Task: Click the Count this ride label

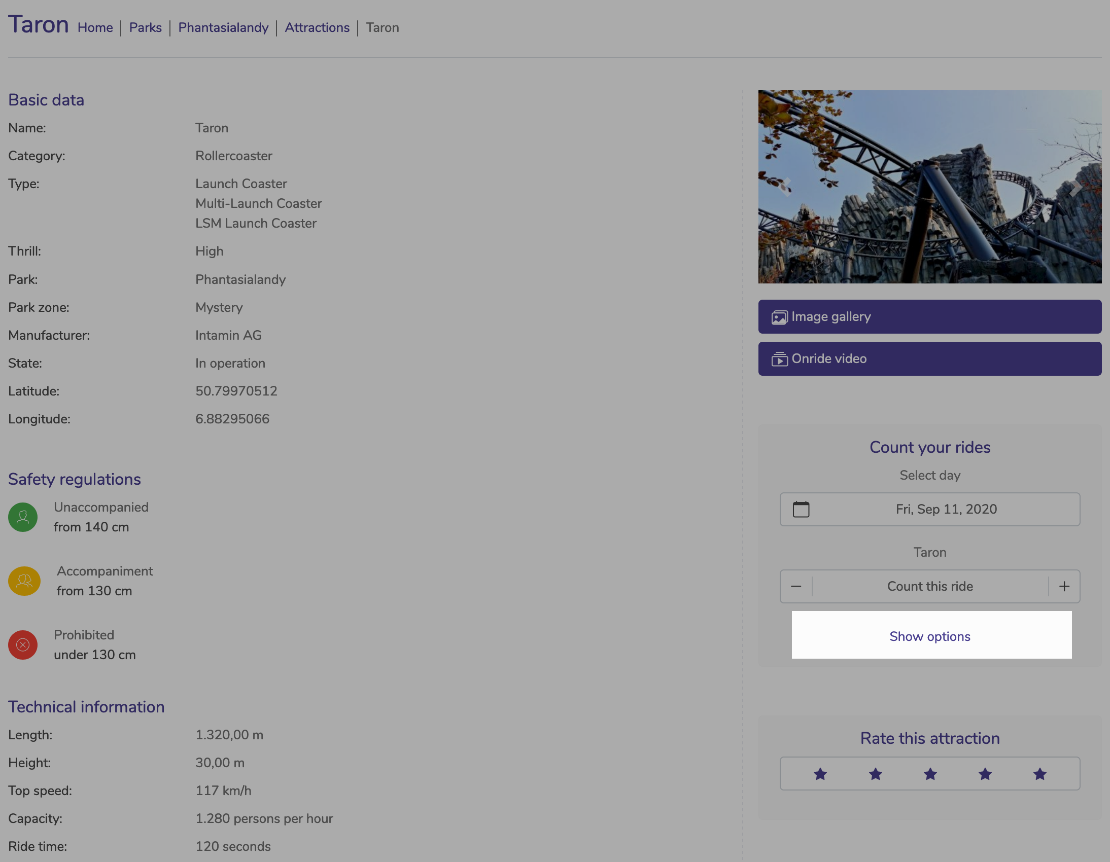Action: coord(929,586)
